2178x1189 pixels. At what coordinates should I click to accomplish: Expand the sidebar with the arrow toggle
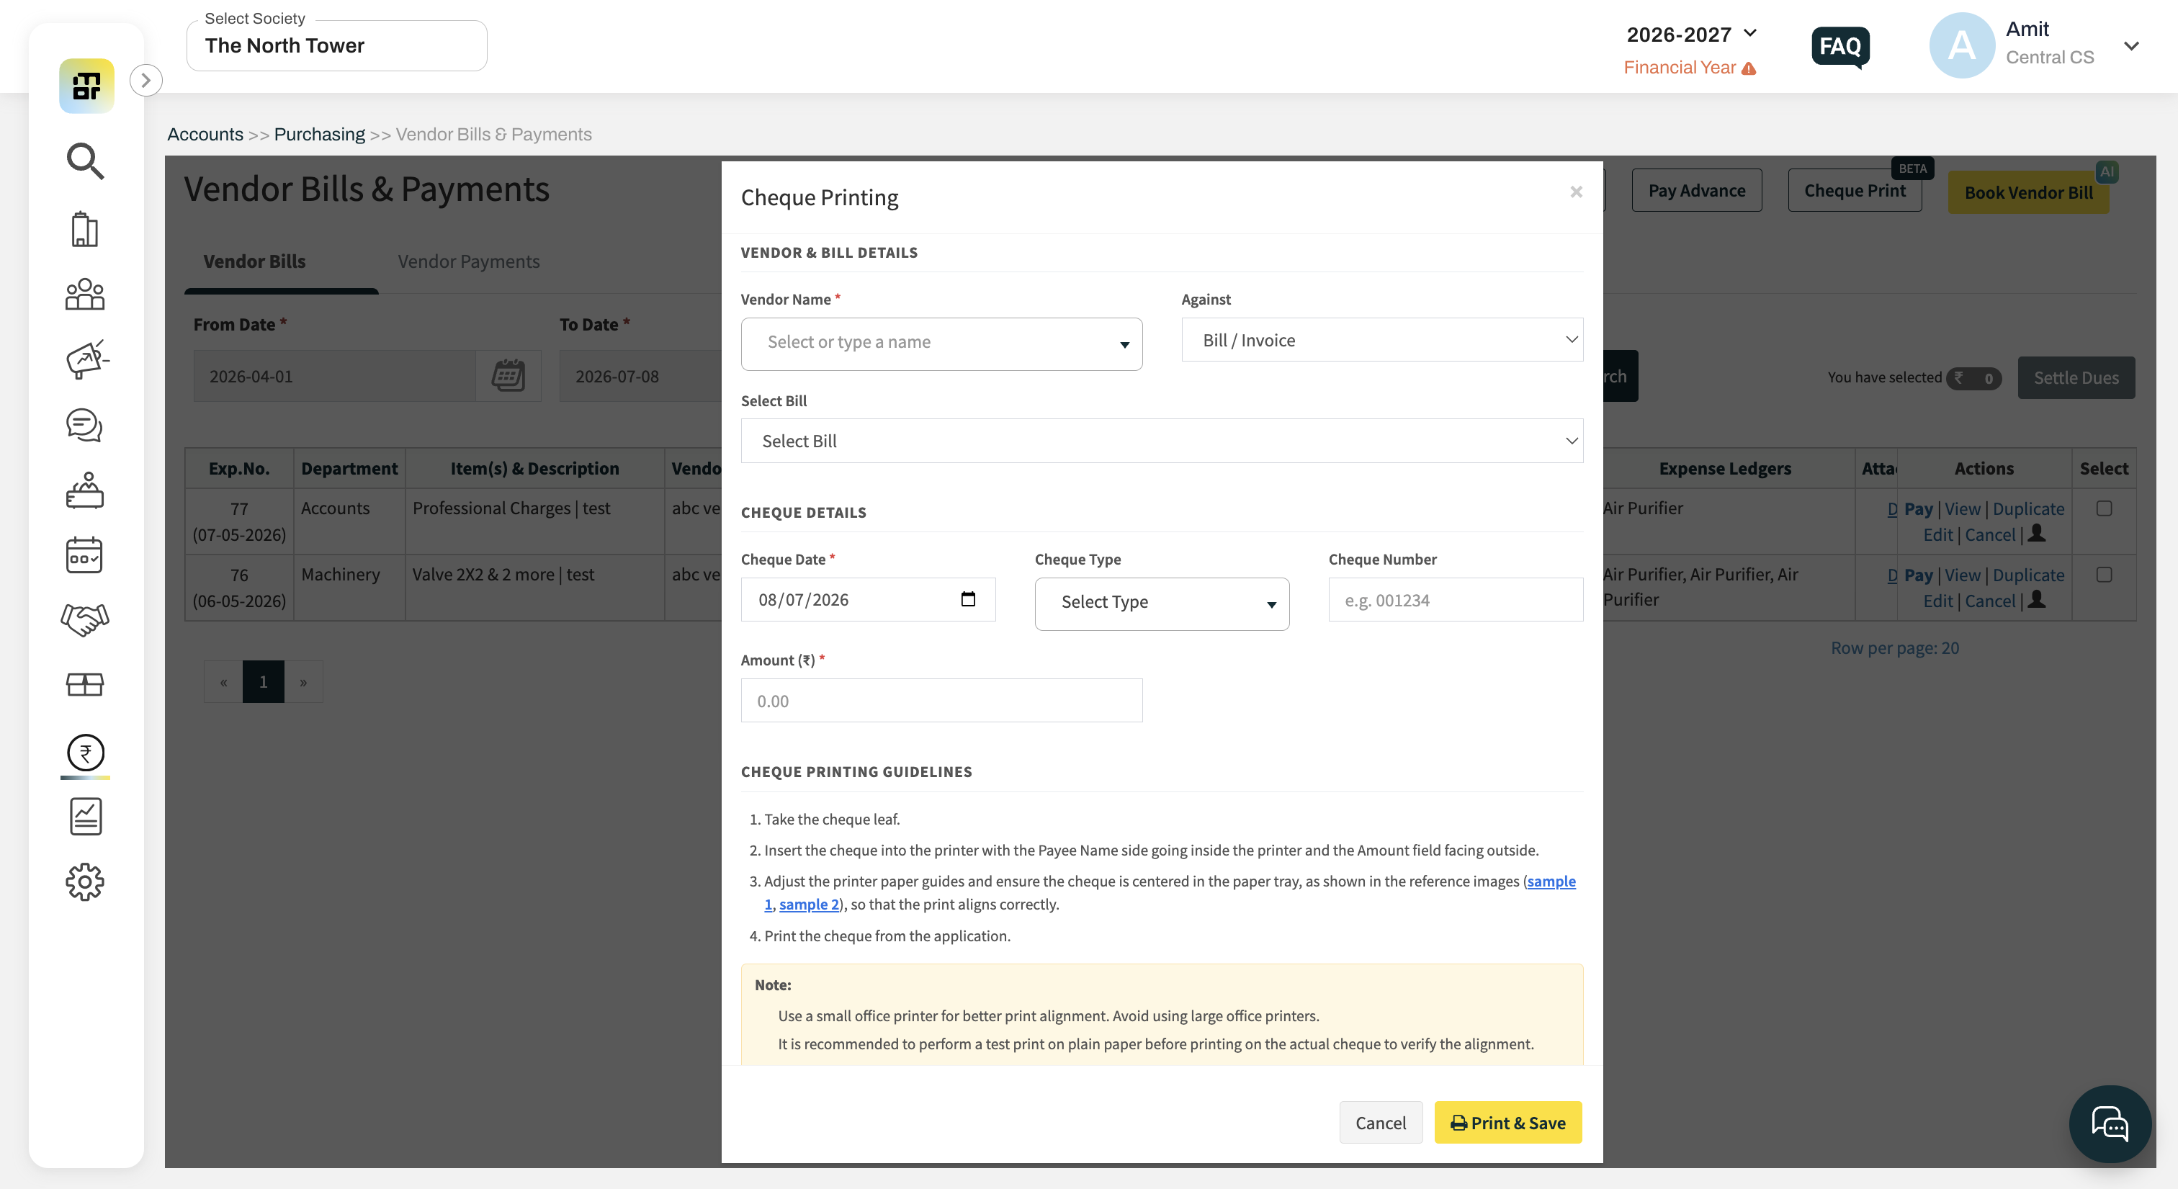click(145, 81)
